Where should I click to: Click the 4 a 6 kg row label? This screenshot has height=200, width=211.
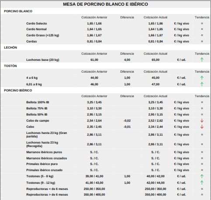point(32,78)
